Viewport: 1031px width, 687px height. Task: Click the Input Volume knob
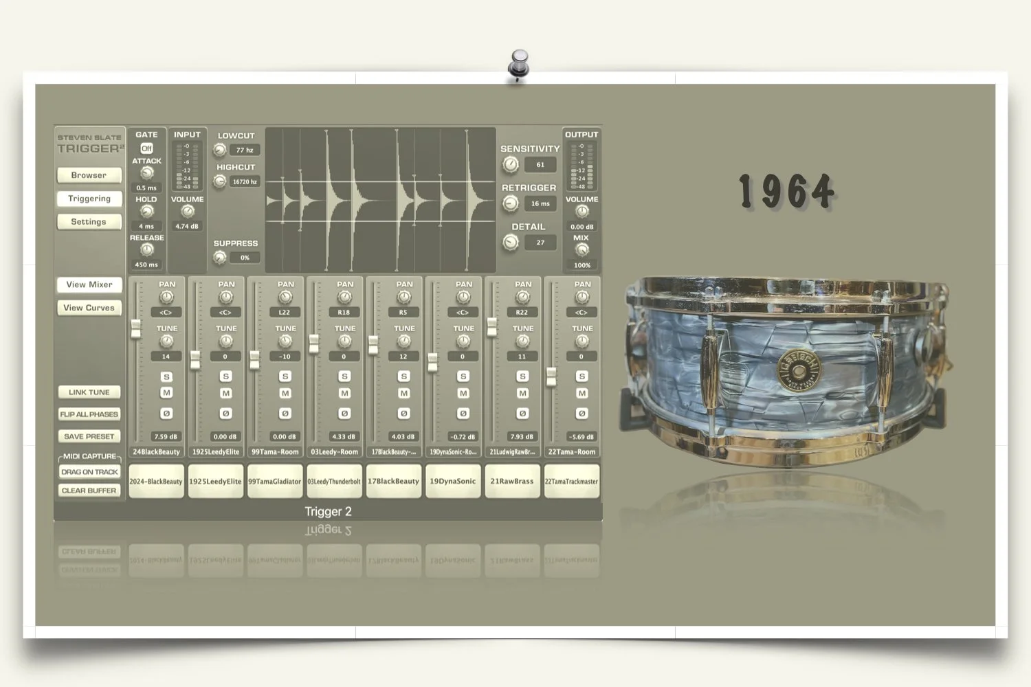click(x=187, y=212)
